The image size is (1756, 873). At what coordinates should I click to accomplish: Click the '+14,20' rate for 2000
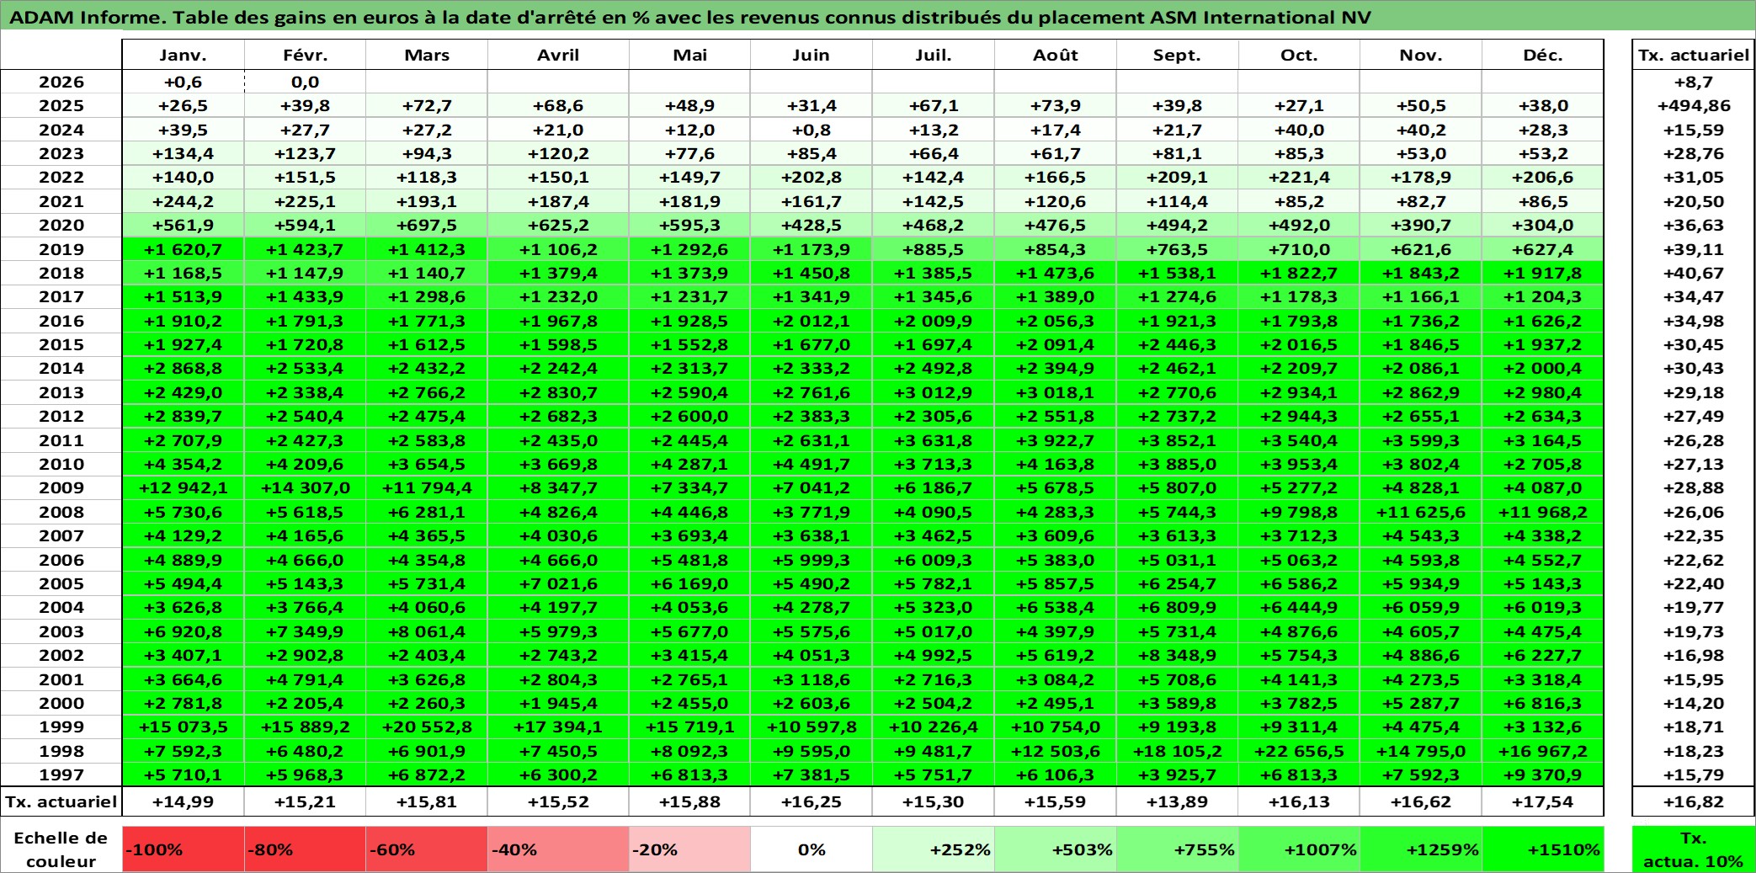pyautogui.click(x=1694, y=703)
